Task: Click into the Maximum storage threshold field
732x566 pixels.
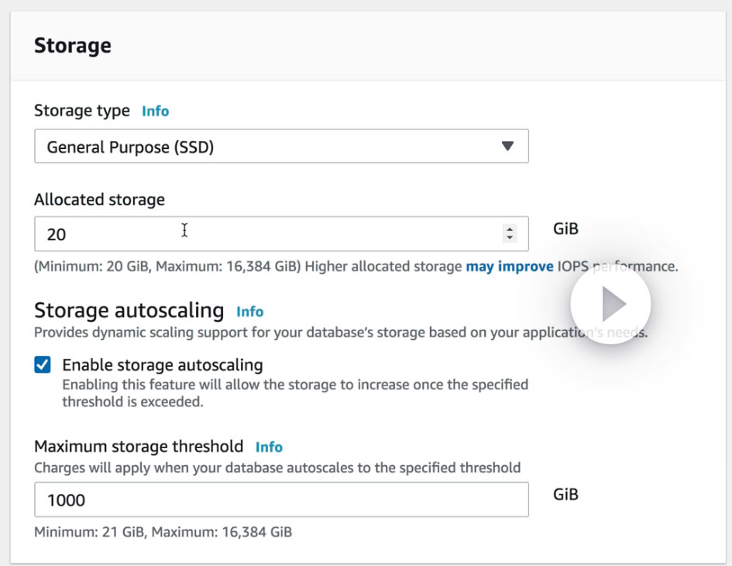Action: click(x=280, y=500)
